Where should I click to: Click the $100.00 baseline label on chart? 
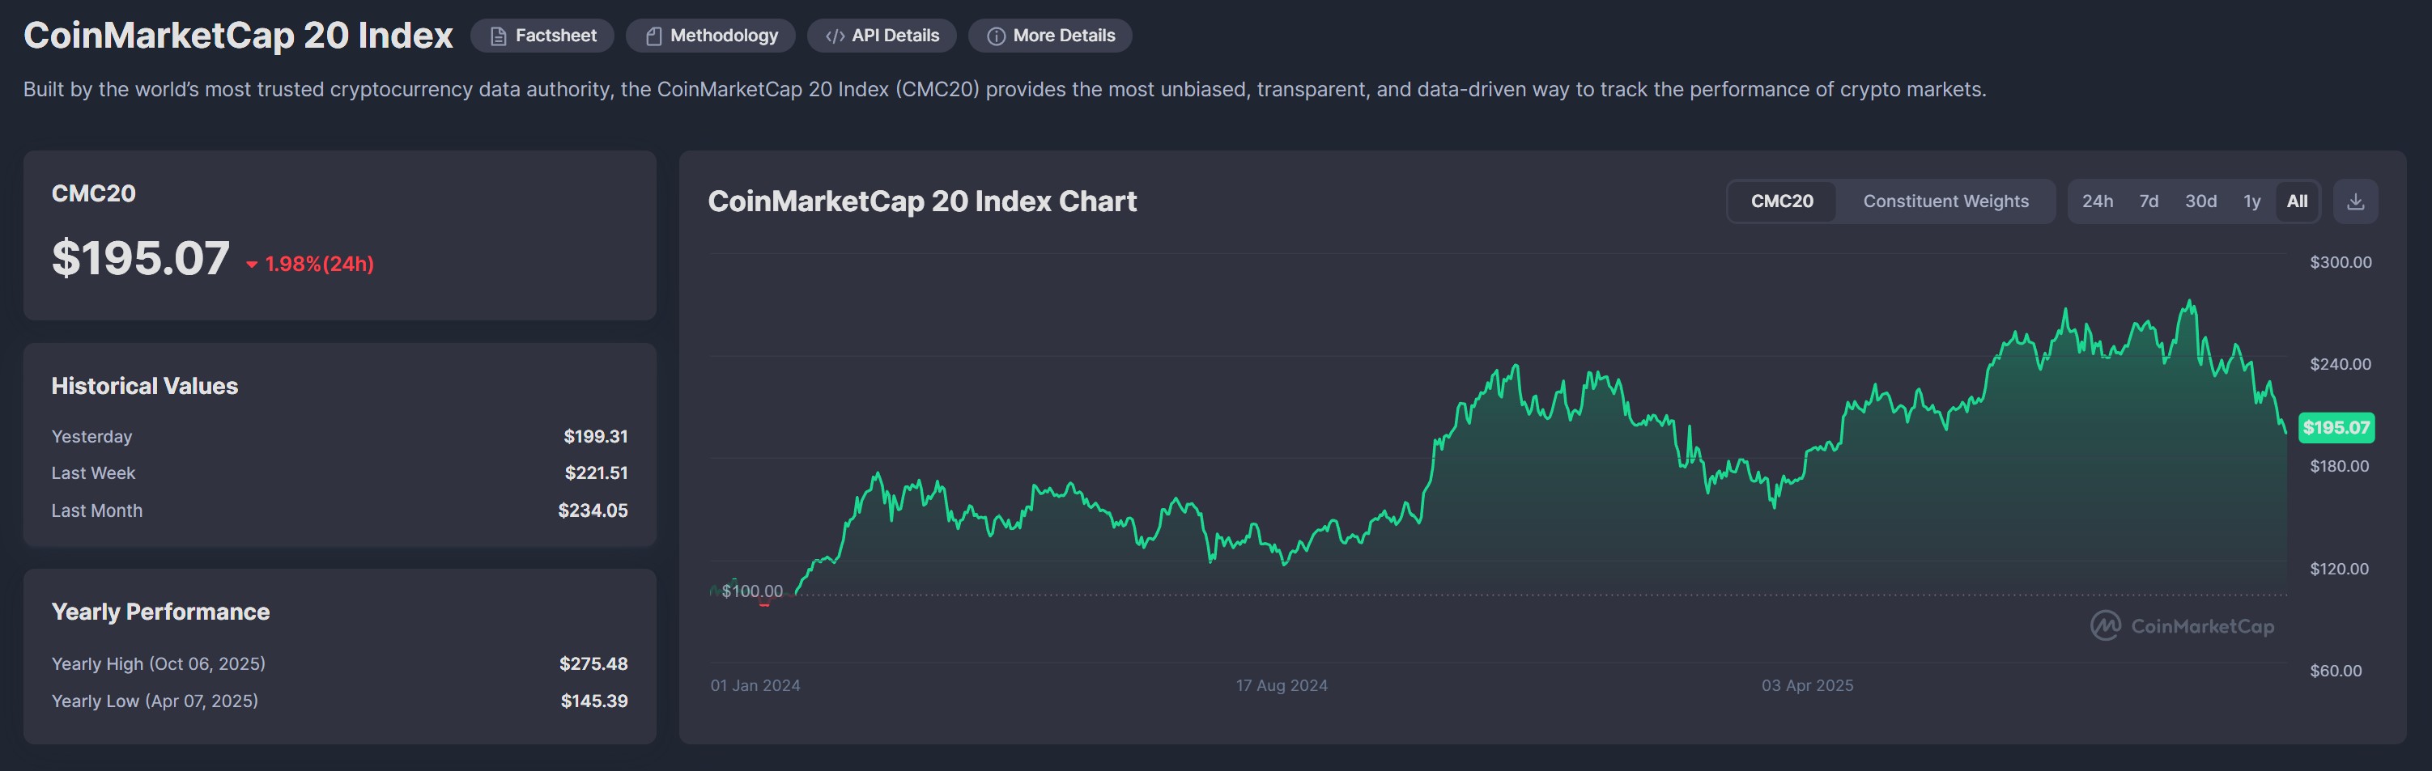[x=751, y=591]
